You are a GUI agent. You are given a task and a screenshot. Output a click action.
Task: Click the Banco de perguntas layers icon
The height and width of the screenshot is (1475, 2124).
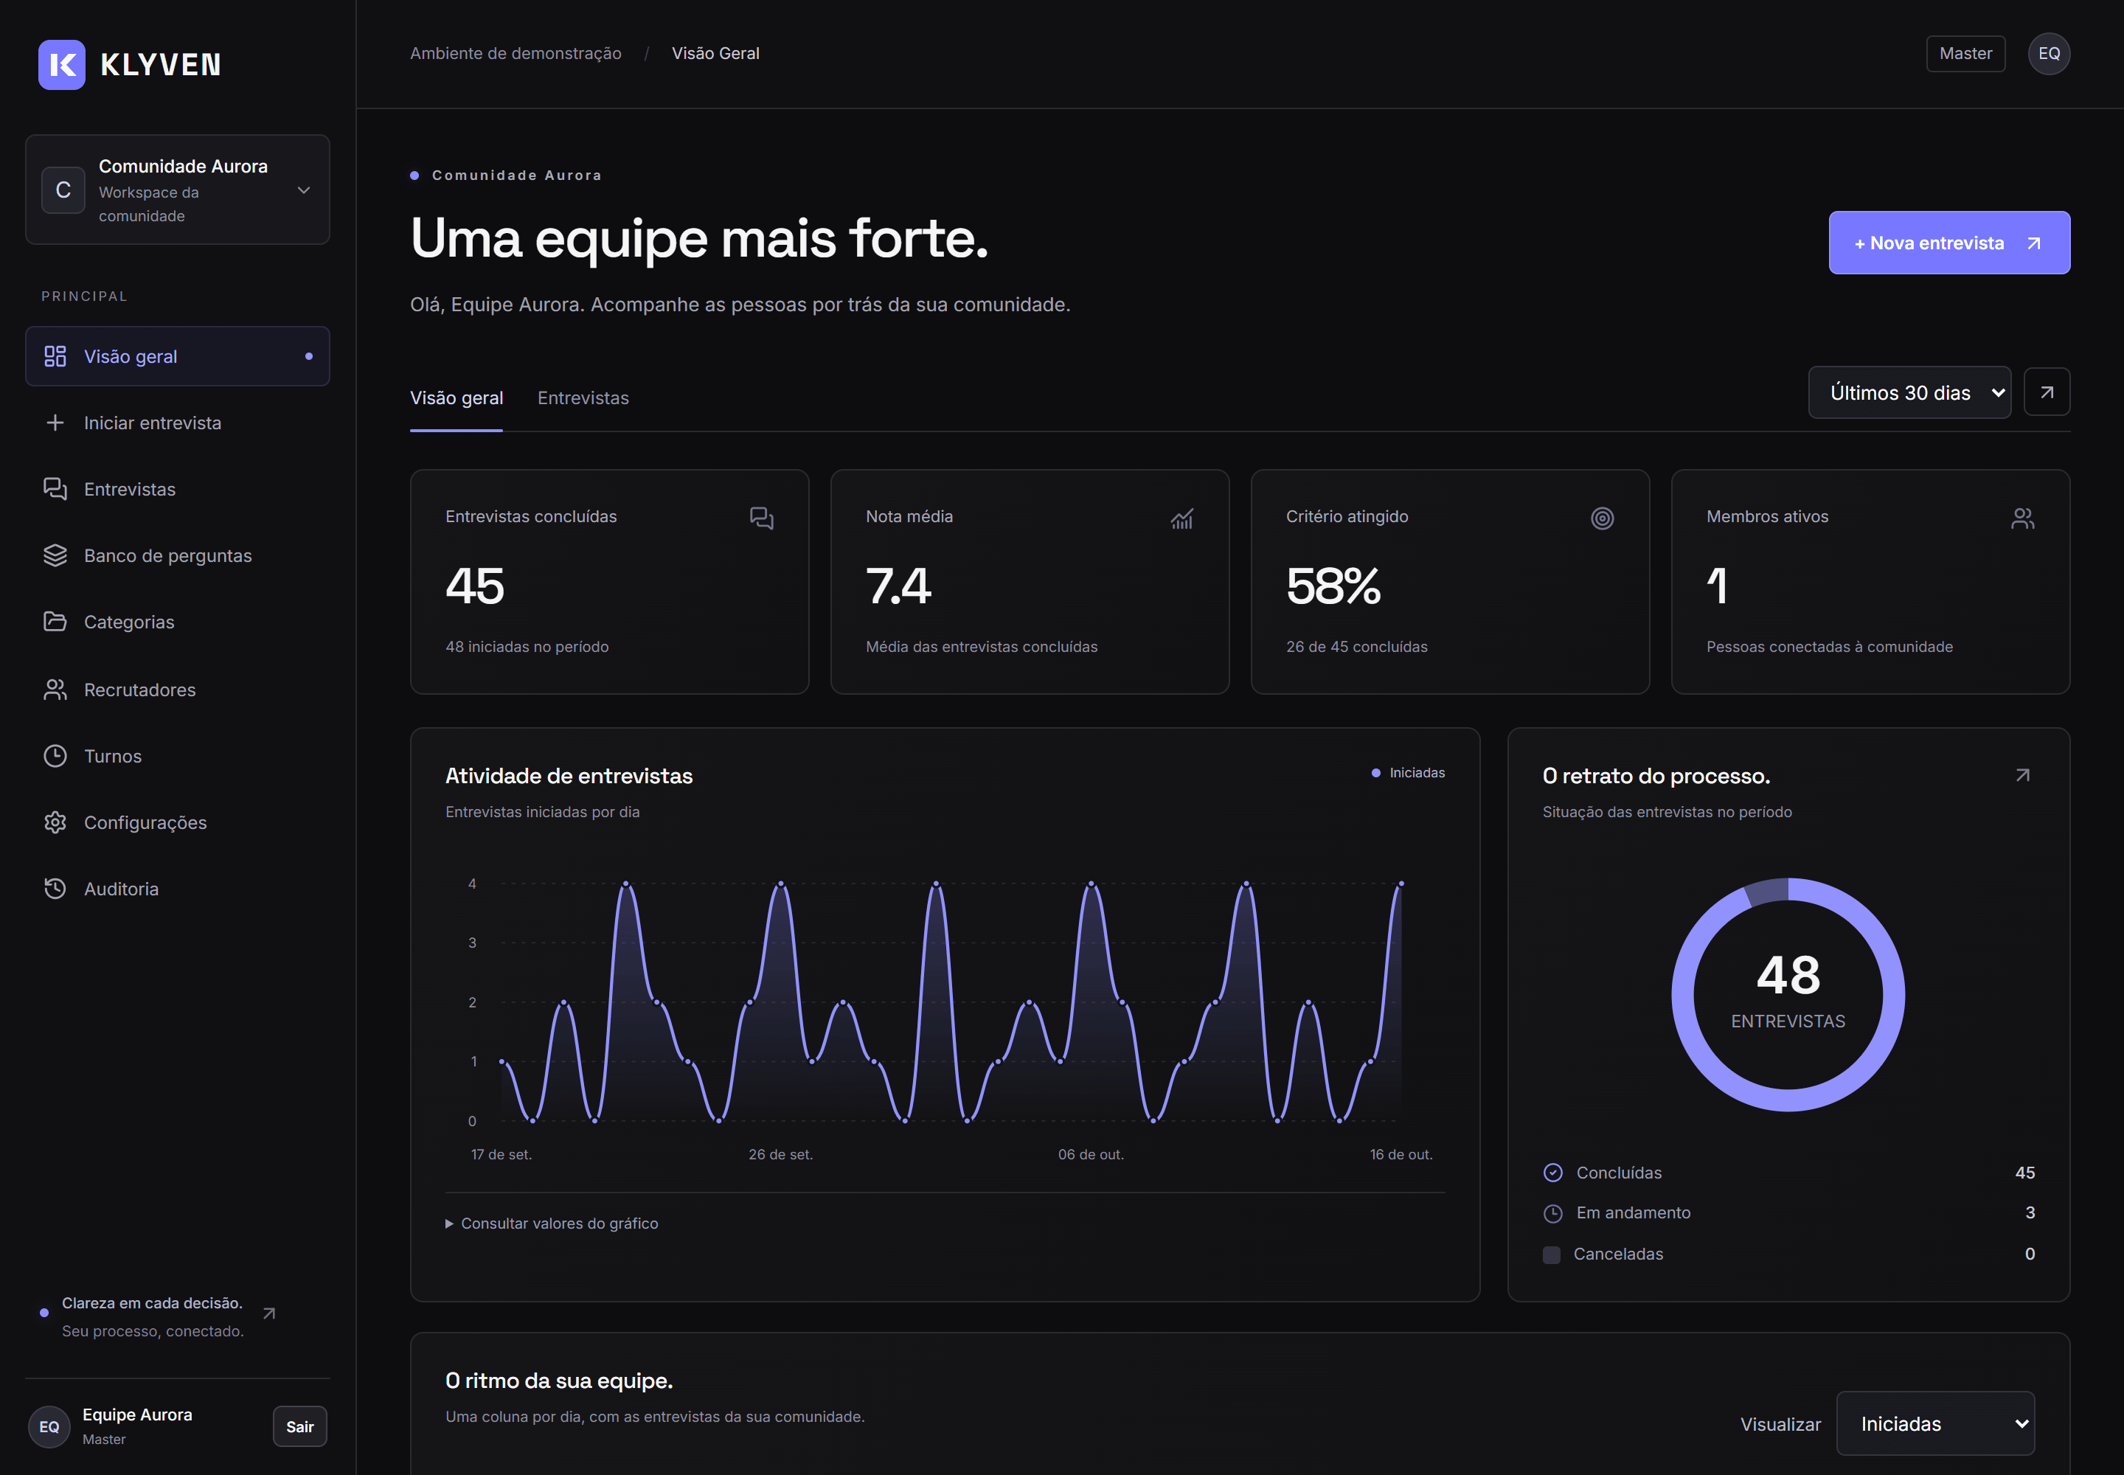(55, 555)
